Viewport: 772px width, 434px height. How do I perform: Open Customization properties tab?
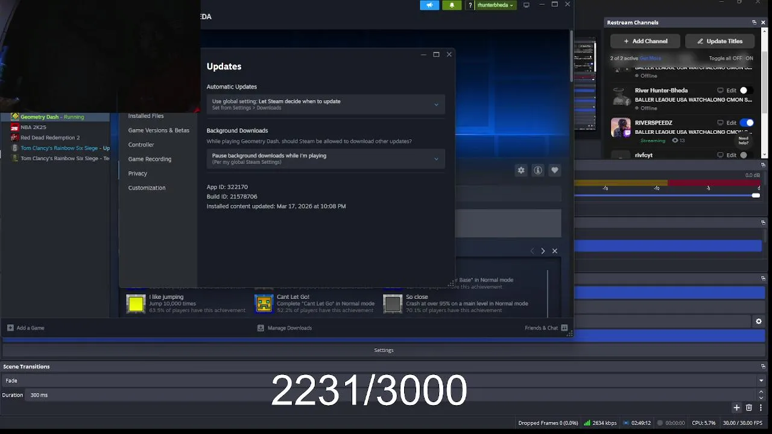tap(147, 188)
